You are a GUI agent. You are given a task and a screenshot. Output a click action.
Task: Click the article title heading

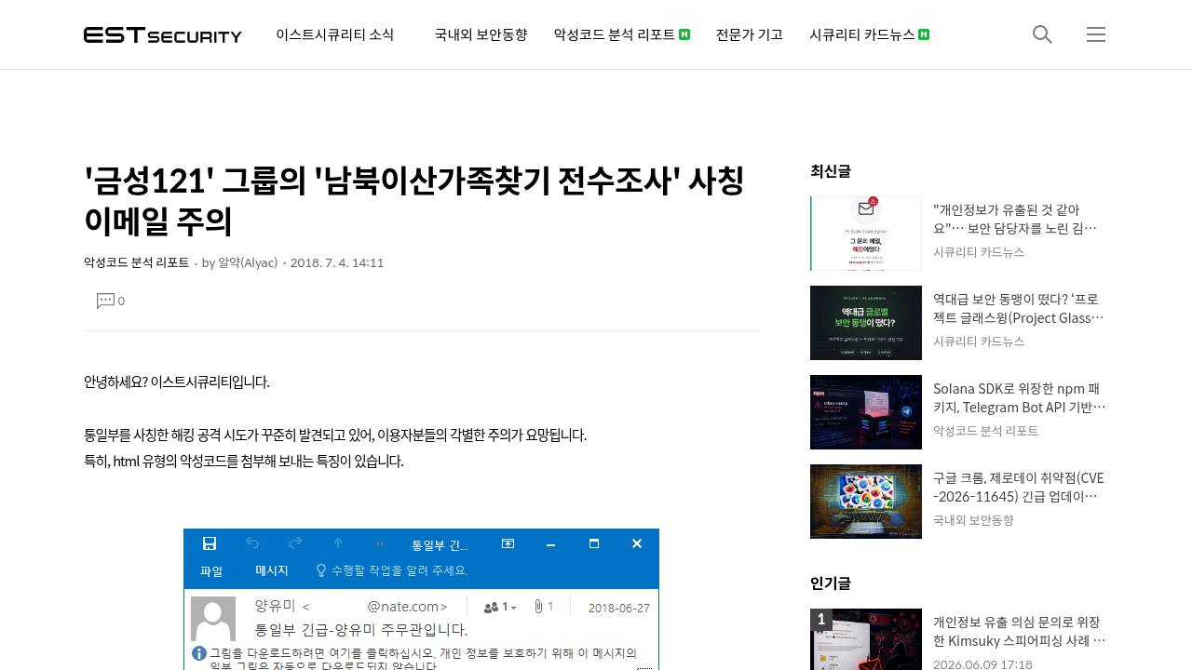pyautogui.click(x=414, y=200)
